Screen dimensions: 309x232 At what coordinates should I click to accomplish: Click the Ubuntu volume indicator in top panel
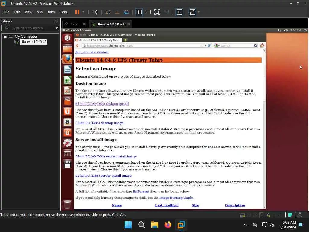click(285, 30)
